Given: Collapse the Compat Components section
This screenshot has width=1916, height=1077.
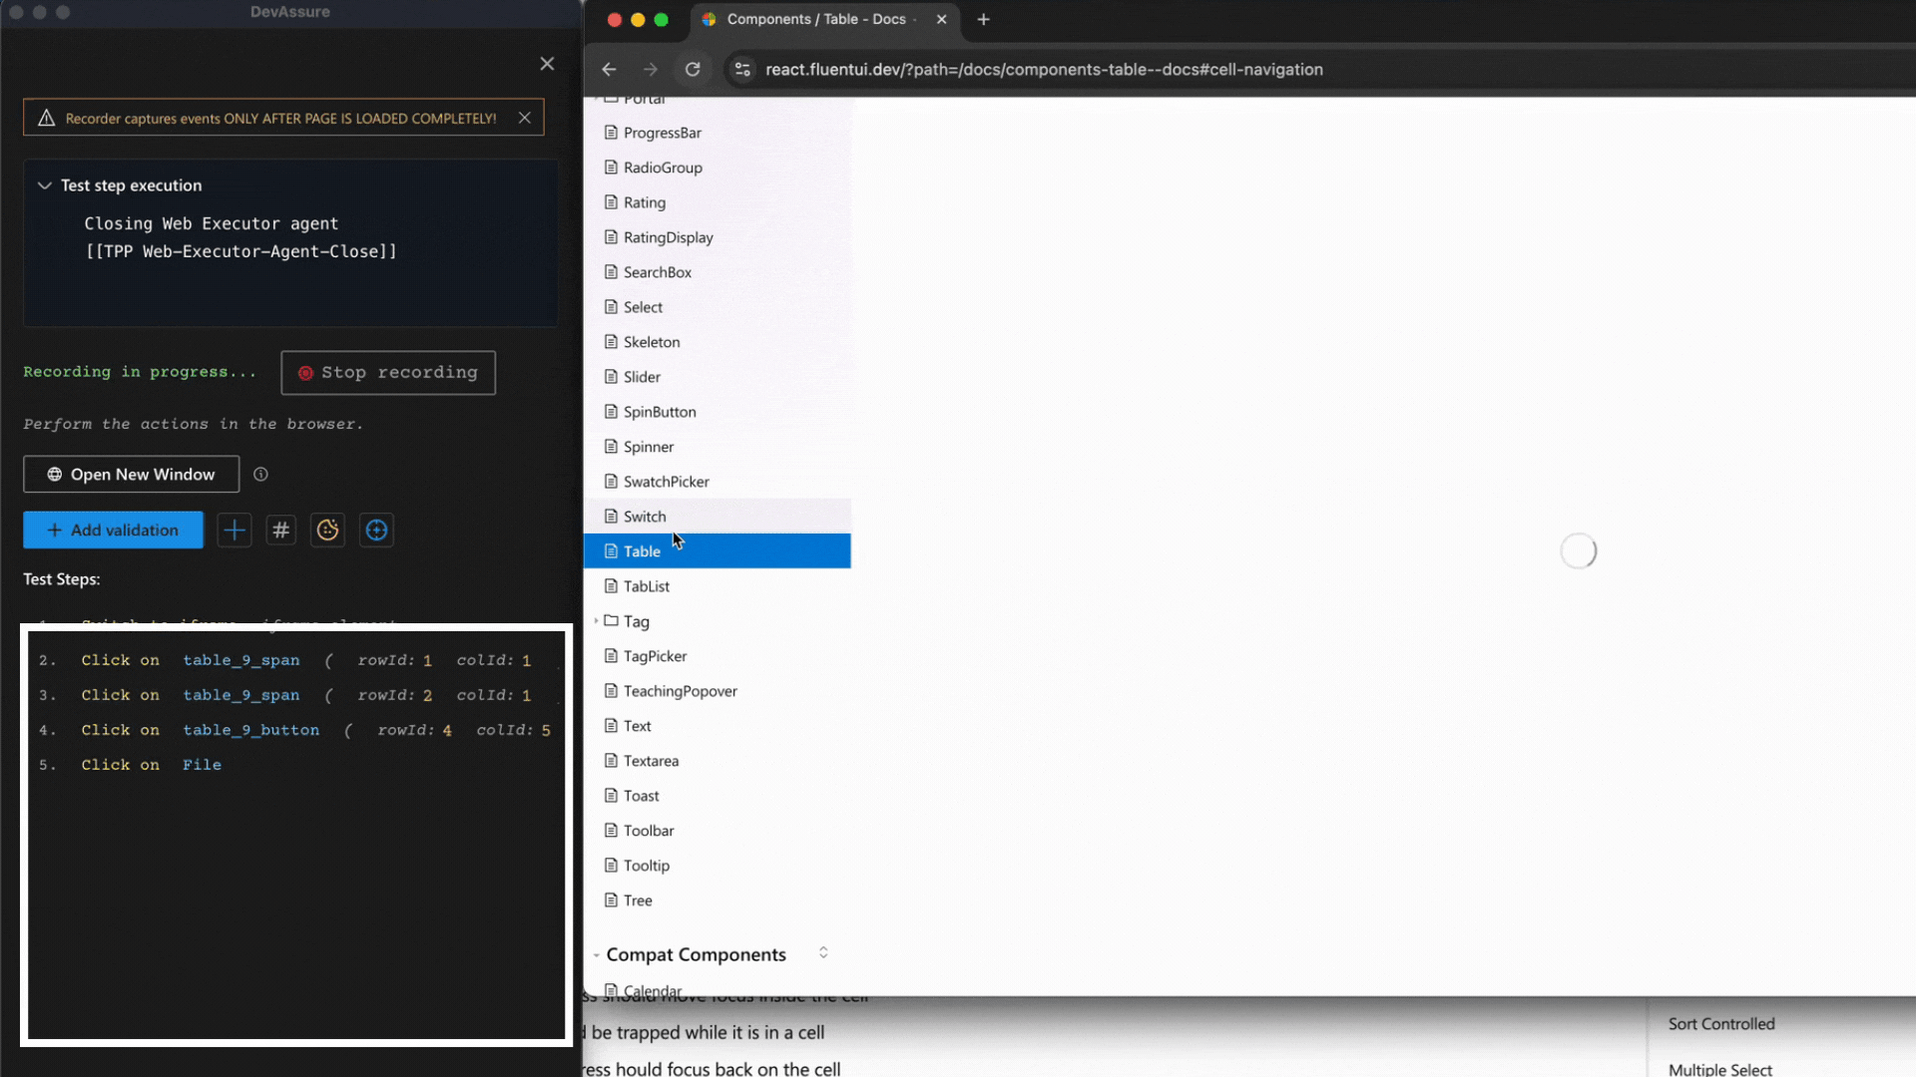Looking at the screenshot, I should [x=596, y=954].
